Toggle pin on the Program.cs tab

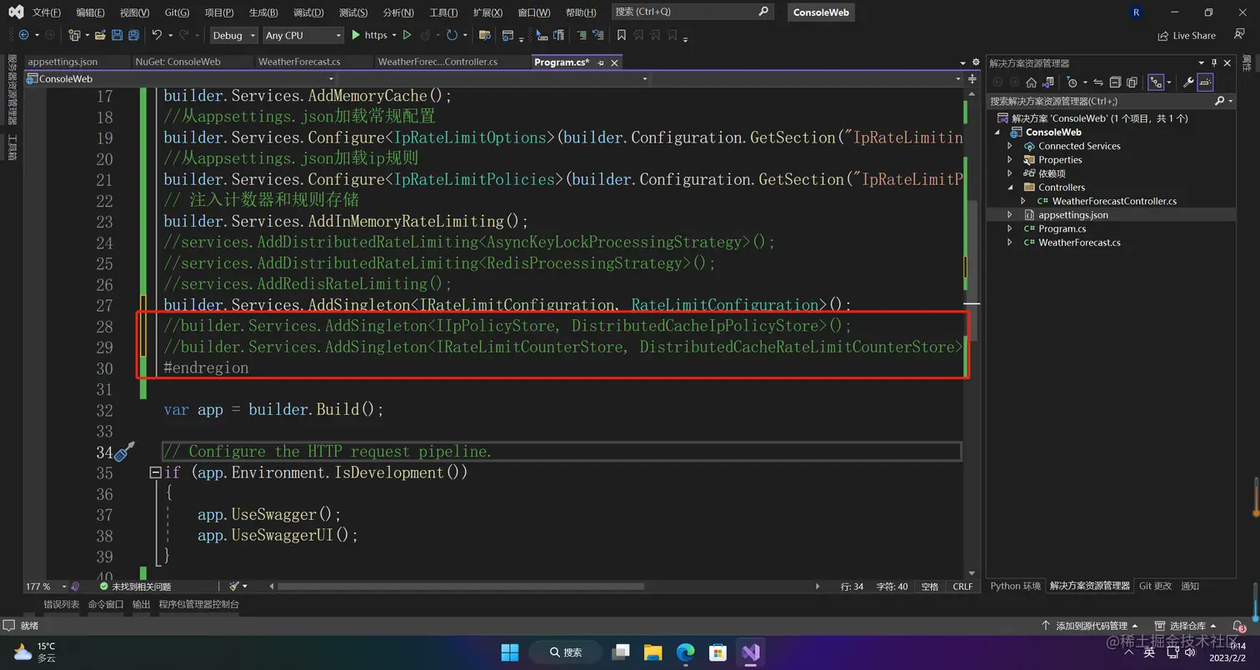coord(601,62)
